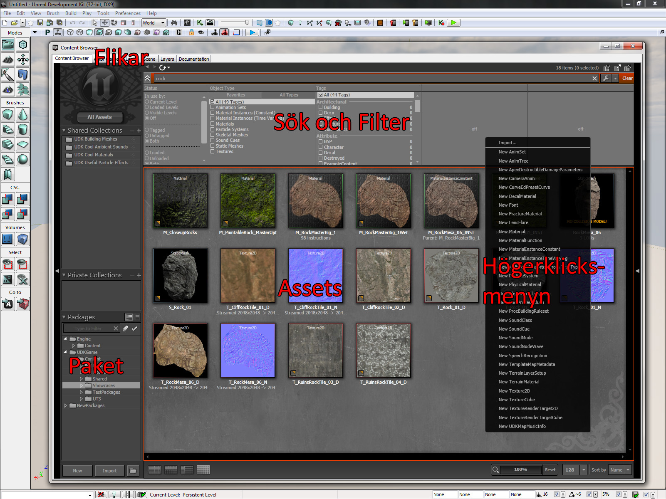The image size is (666, 499).
Task: Expand TestPackages tree node
Action: (x=82, y=392)
